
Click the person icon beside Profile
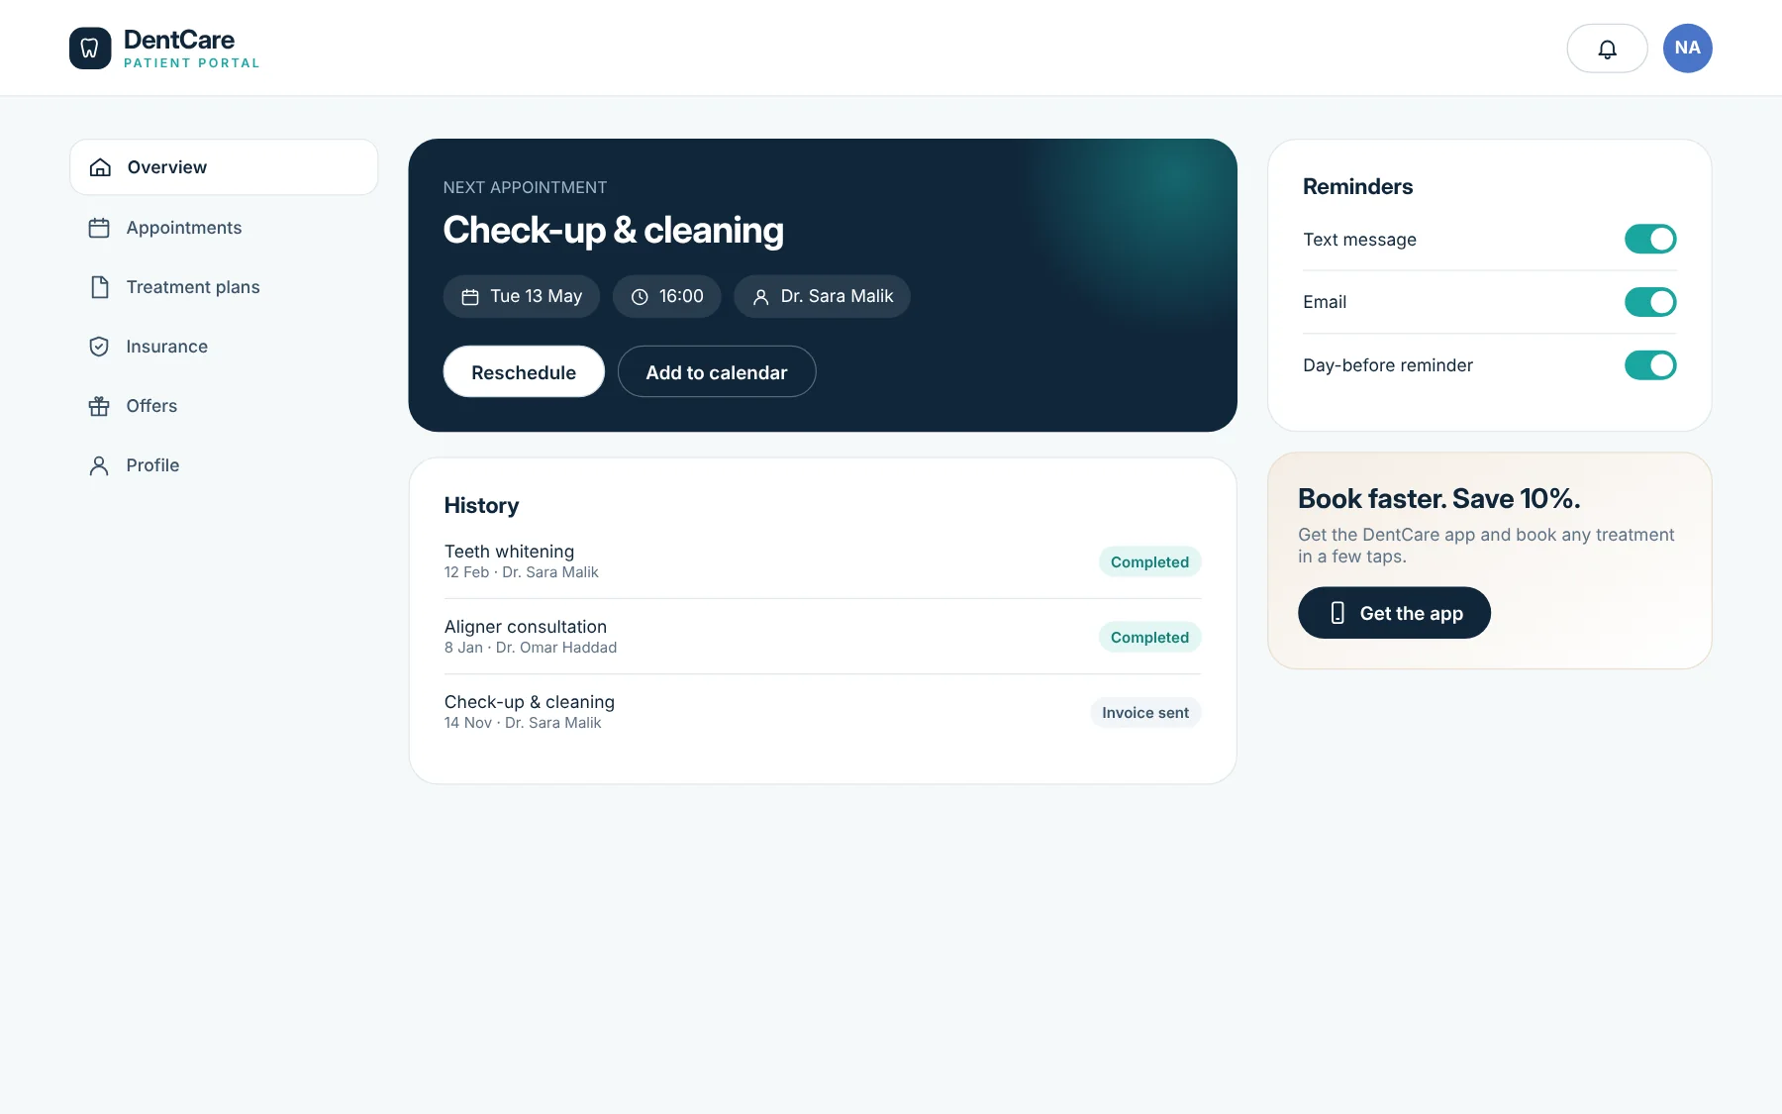(x=99, y=465)
